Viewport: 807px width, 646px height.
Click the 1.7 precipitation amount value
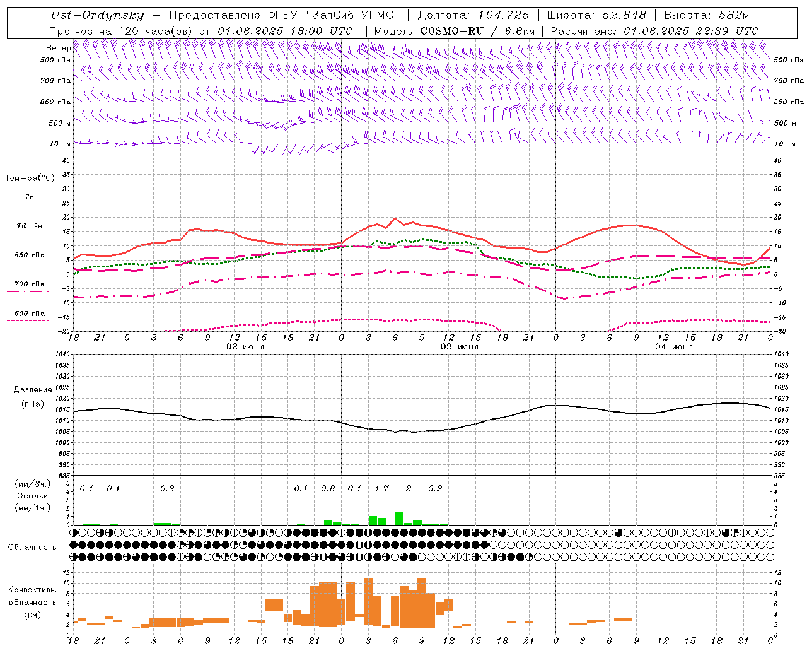(x=381, y=489)
